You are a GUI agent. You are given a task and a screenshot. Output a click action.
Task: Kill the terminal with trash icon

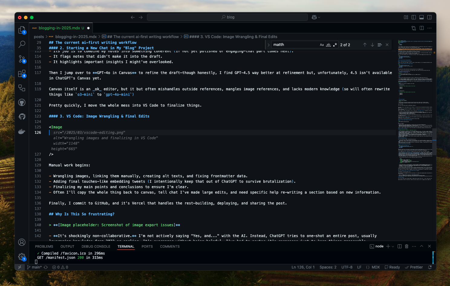click(406, 246)
